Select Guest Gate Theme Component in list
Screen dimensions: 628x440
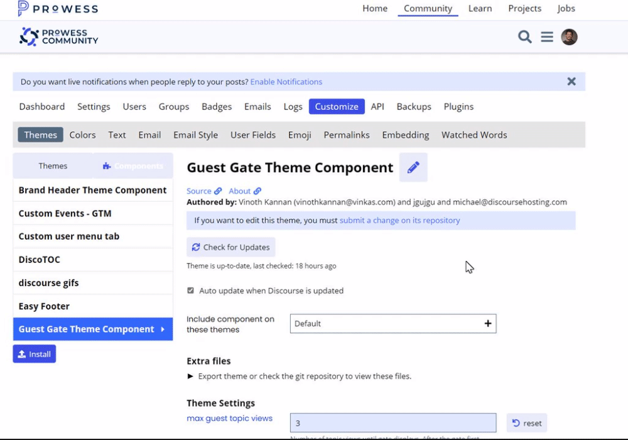coord(93,329)
